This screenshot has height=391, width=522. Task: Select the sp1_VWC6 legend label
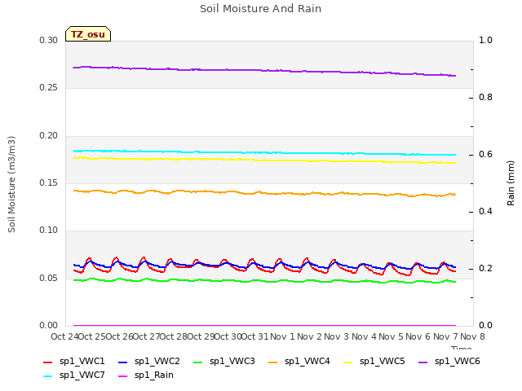coord(457,362)
